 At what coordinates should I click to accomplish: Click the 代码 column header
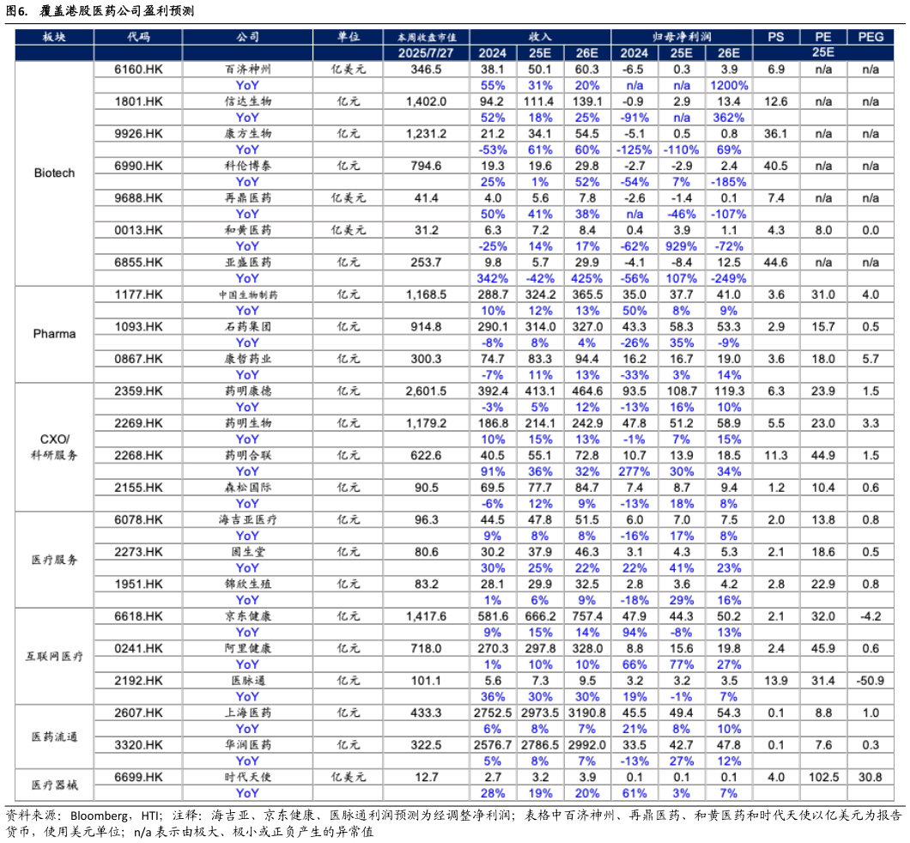pos(138,37)
